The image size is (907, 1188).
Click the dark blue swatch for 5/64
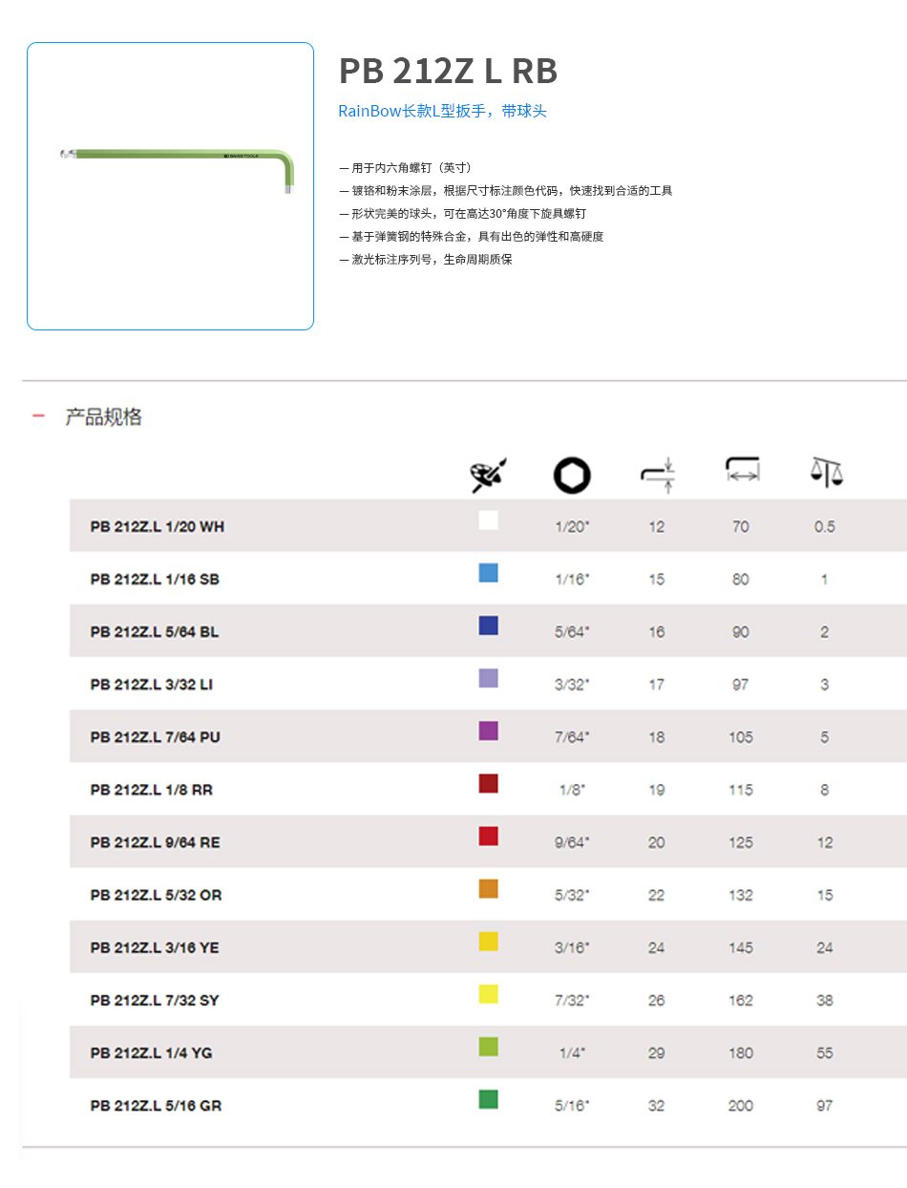488,626
